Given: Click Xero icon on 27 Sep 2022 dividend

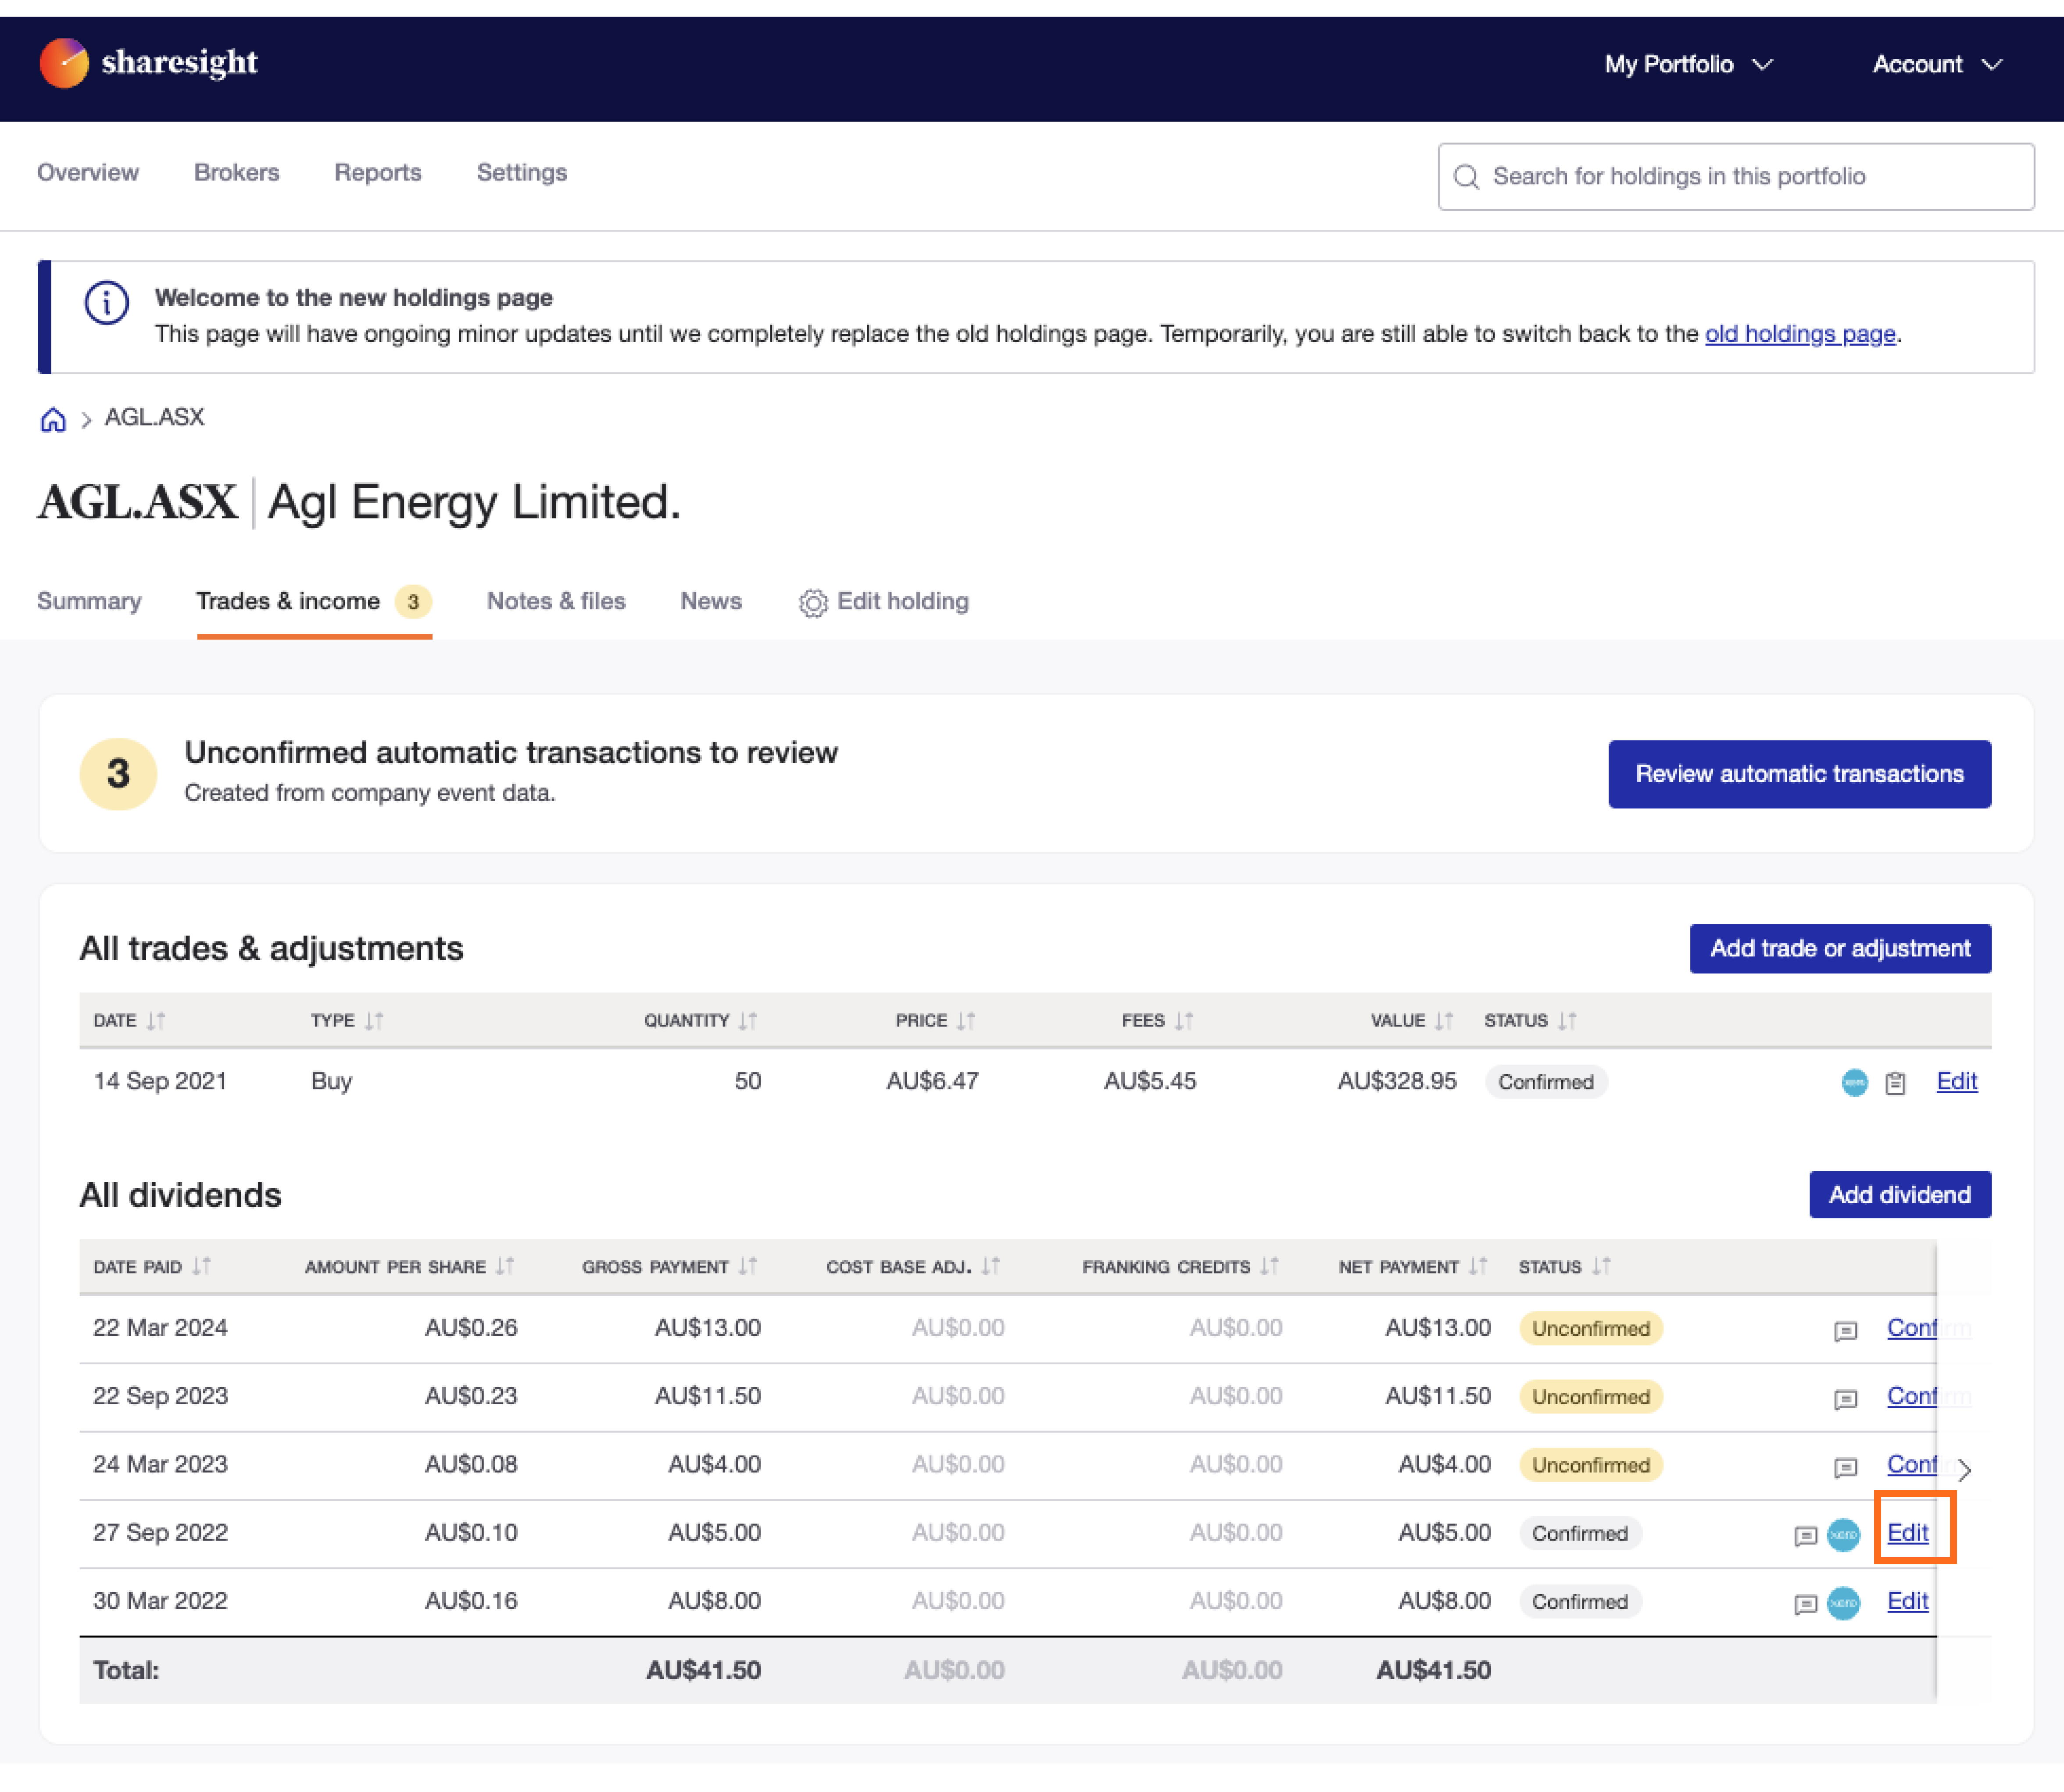Looking at the screenshot, I should [1843, 1534].
